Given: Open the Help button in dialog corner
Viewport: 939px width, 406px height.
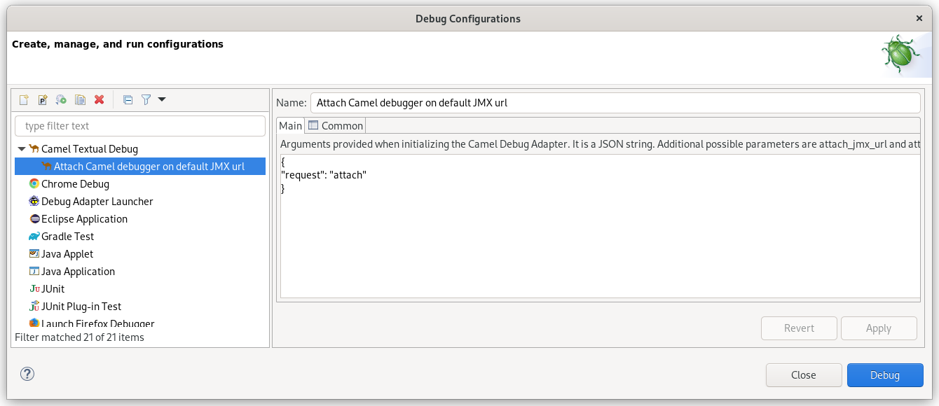Looking at the screenshot, I should (x=27, y=374).
